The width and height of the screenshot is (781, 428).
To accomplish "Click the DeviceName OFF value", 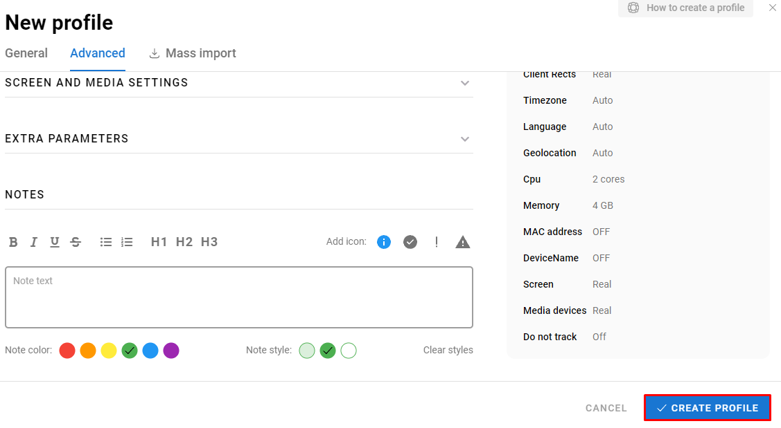I will pyautogui.click(x=602, y=259).
